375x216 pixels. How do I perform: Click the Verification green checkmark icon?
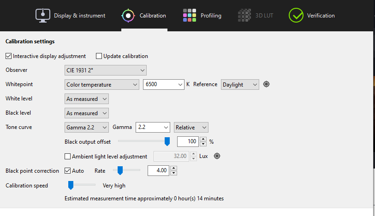[296, 15]
